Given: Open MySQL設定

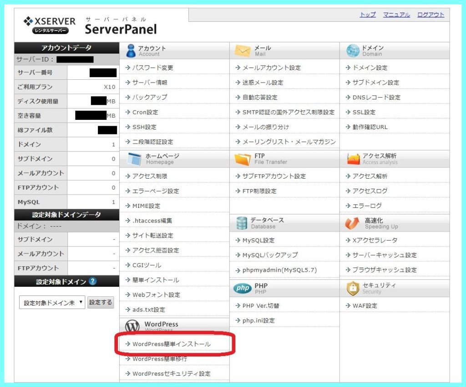Looking at the screenshot, I should point(258,240).
